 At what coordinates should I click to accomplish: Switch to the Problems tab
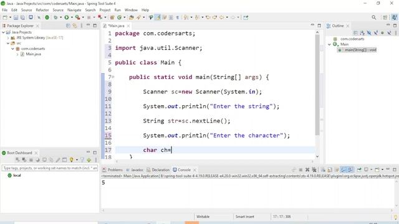(x=112, y=170)
